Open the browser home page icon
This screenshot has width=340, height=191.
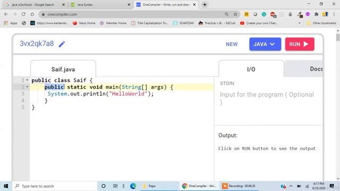pos(32,14)
